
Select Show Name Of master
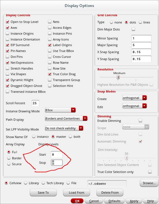click(53, 136)
